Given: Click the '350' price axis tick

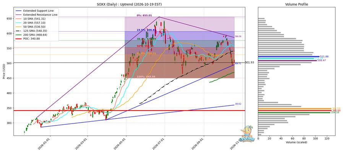Looking at the screenshot, I should point(10,108).
